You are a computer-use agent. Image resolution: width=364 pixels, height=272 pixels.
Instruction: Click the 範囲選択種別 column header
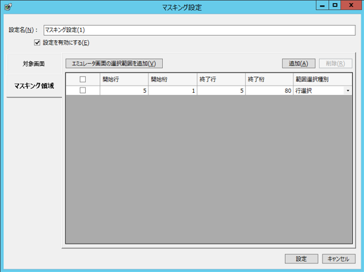point(322,79)
